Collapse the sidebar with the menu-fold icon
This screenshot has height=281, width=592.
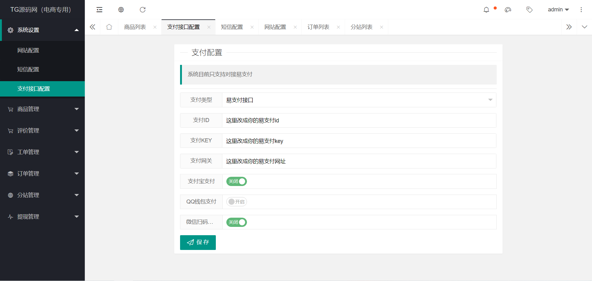pyautogui.click(x=99, y=10)
